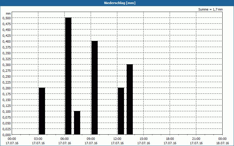
Task: Click the 15:00 time axis label
Action: pos(144,139)
